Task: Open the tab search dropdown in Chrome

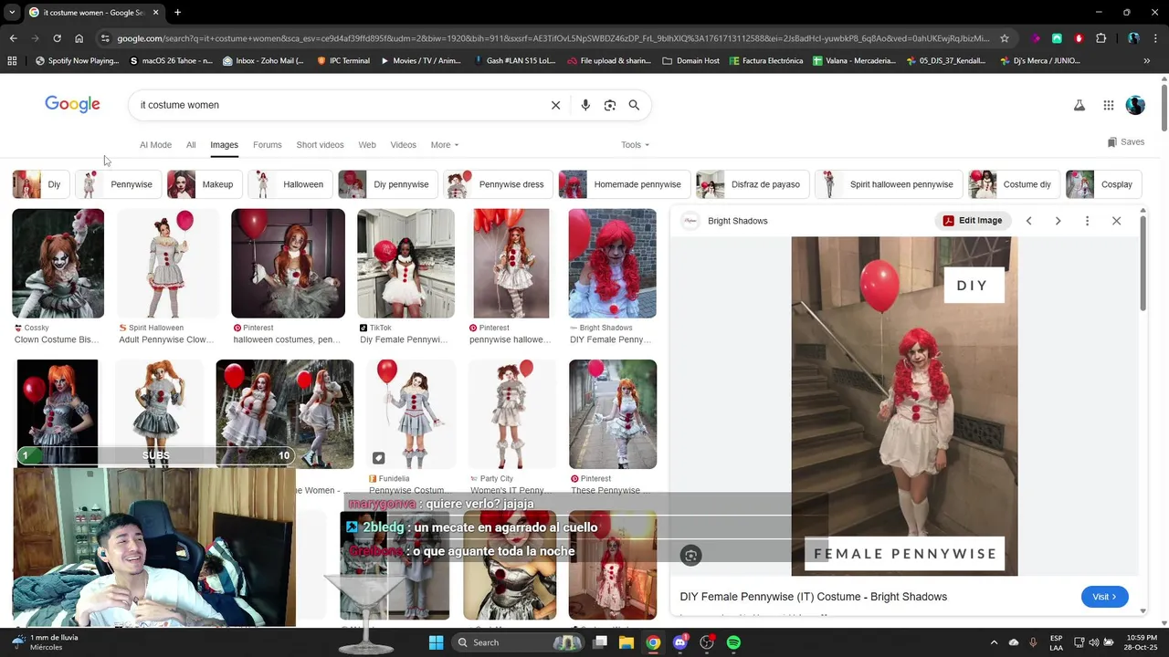Action: (x=12, y=13)
